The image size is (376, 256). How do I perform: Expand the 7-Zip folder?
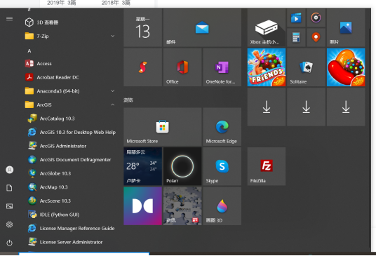tap(70, 36)
